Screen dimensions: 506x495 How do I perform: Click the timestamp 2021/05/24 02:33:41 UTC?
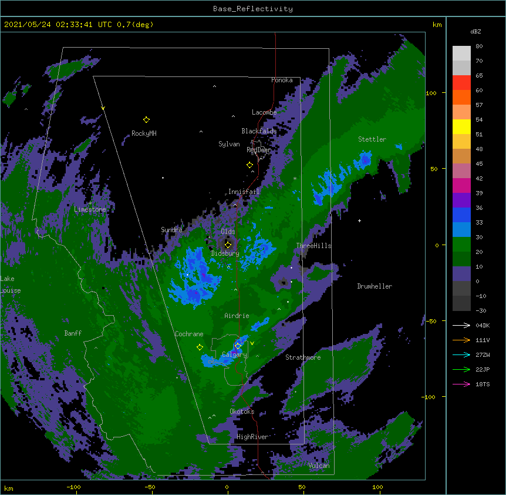[58, 25]
